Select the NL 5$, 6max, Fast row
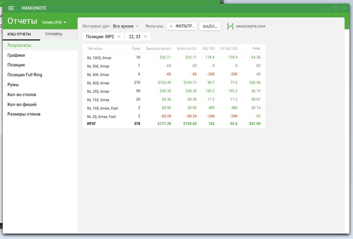353x239 pixels. click(x=173, y=116)
